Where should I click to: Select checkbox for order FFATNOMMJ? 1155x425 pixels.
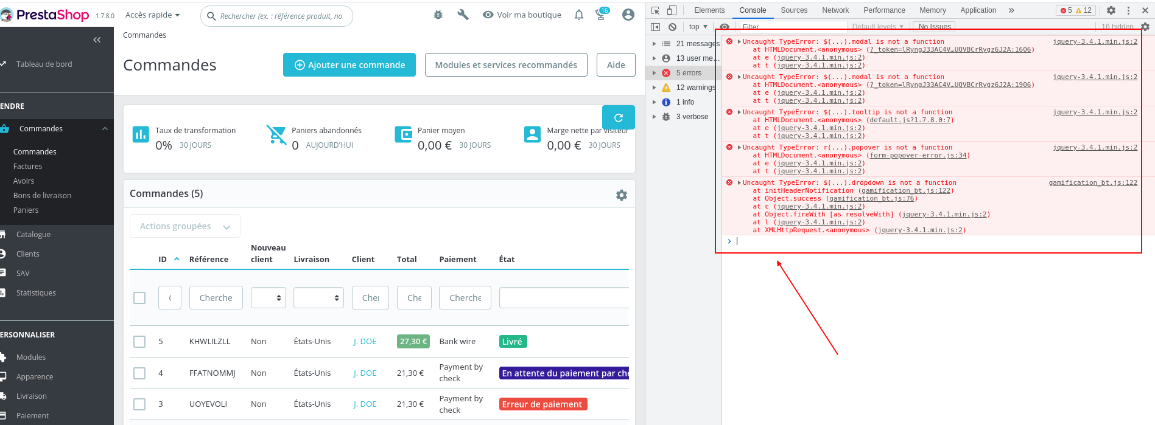[139, 373]
